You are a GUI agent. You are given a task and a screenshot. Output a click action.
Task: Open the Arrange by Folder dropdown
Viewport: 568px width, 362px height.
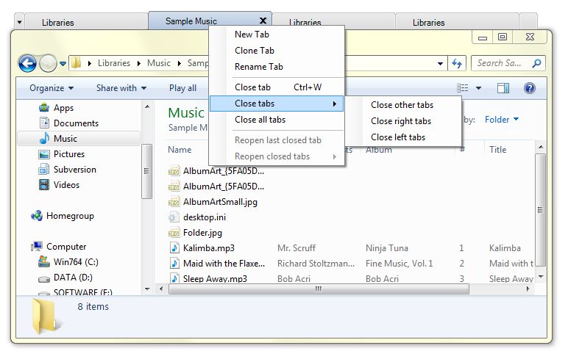click(x=502, y=120)
